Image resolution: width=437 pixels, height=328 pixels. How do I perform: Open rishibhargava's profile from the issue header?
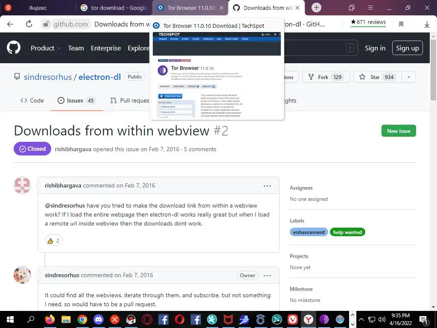pyautogui.click(x=73, y=149)
